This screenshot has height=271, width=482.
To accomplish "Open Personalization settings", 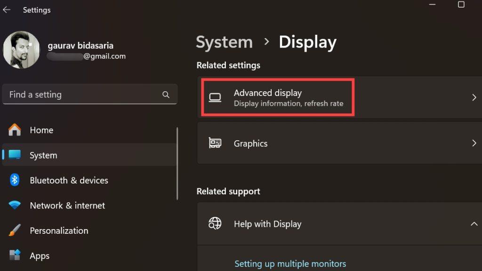I will (89, 231).
